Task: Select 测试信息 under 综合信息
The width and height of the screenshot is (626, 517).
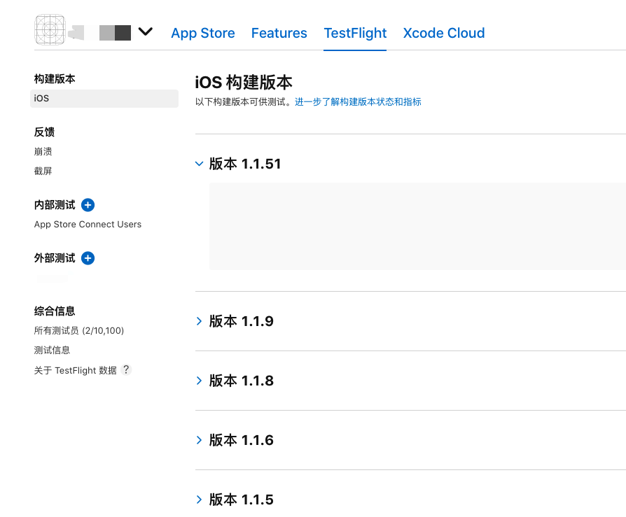Action: tap(52, 350)
